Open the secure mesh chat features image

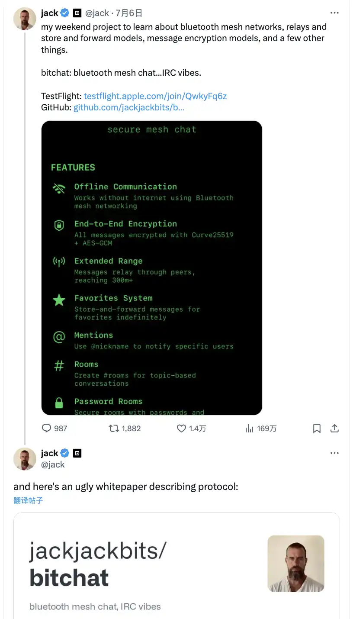tap(151, 268)
